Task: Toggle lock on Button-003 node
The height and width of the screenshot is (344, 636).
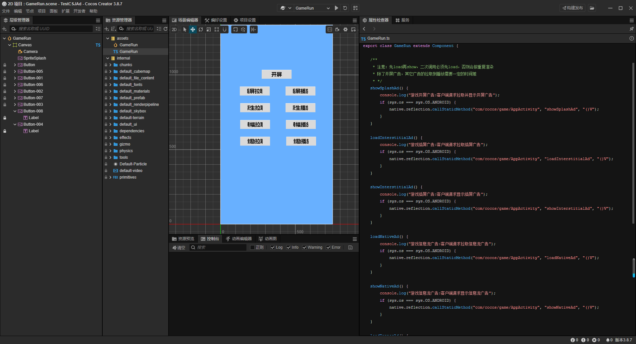Action: point(5,105)
